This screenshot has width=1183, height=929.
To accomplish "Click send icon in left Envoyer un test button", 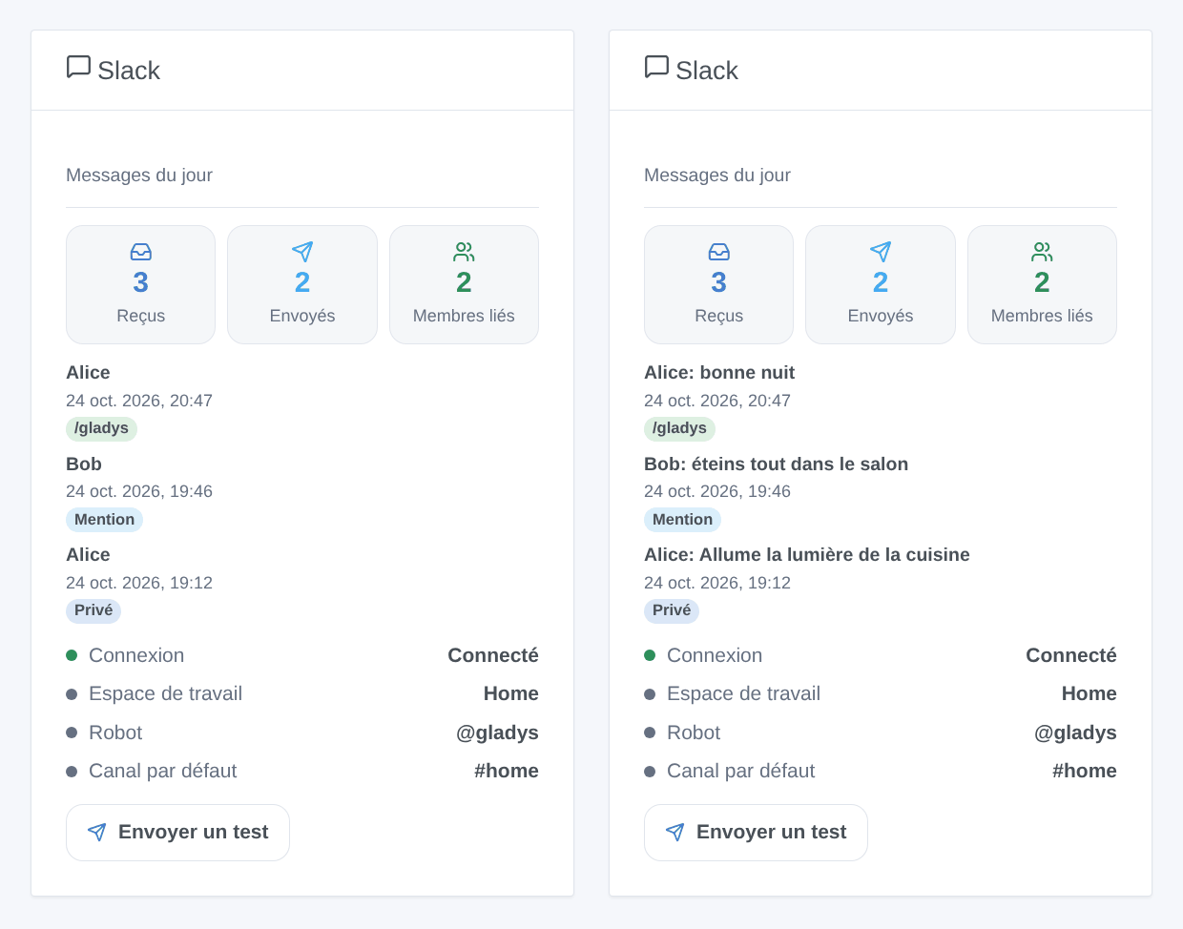I will pyautogui.click(x=97, y=832).
